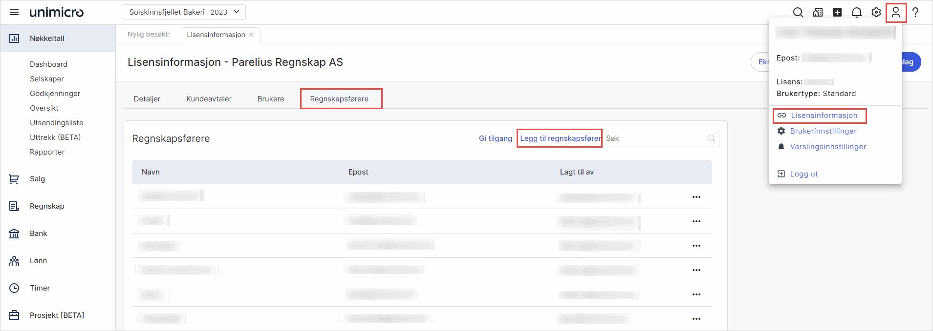Open the help question mark icon
The width and height of the screenshot is (933, 331).
pos(915,12)
